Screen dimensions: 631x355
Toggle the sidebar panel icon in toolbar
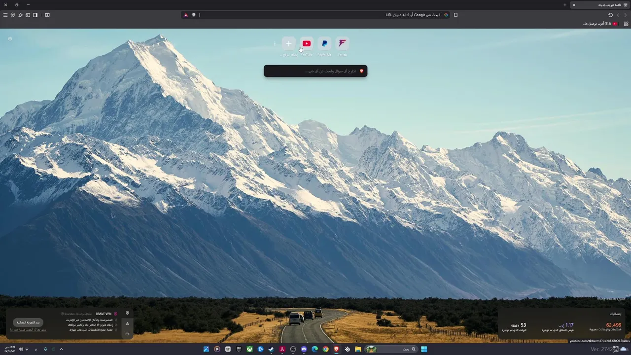pyautogui.click(x=35, y=15)
